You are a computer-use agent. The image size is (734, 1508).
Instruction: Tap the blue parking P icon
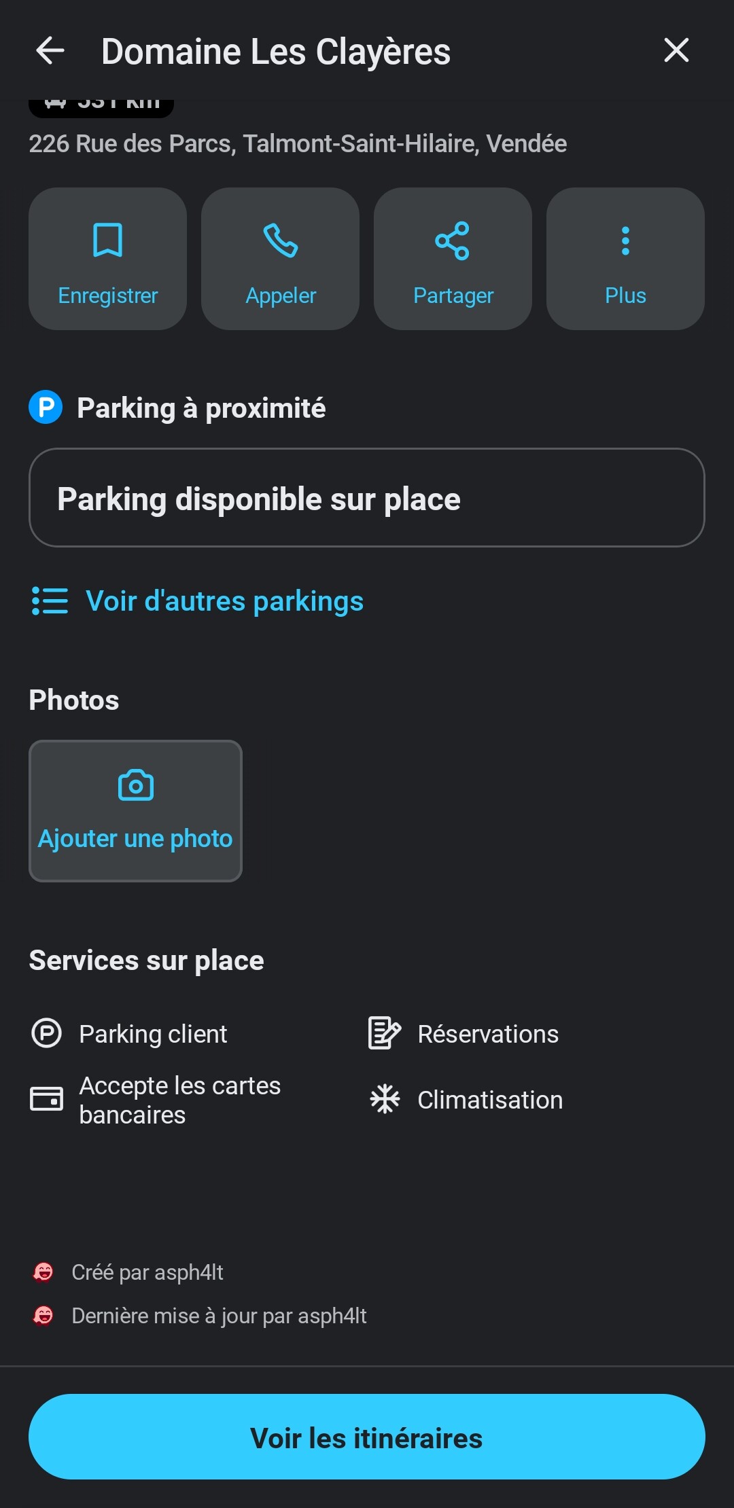(46, 408)
